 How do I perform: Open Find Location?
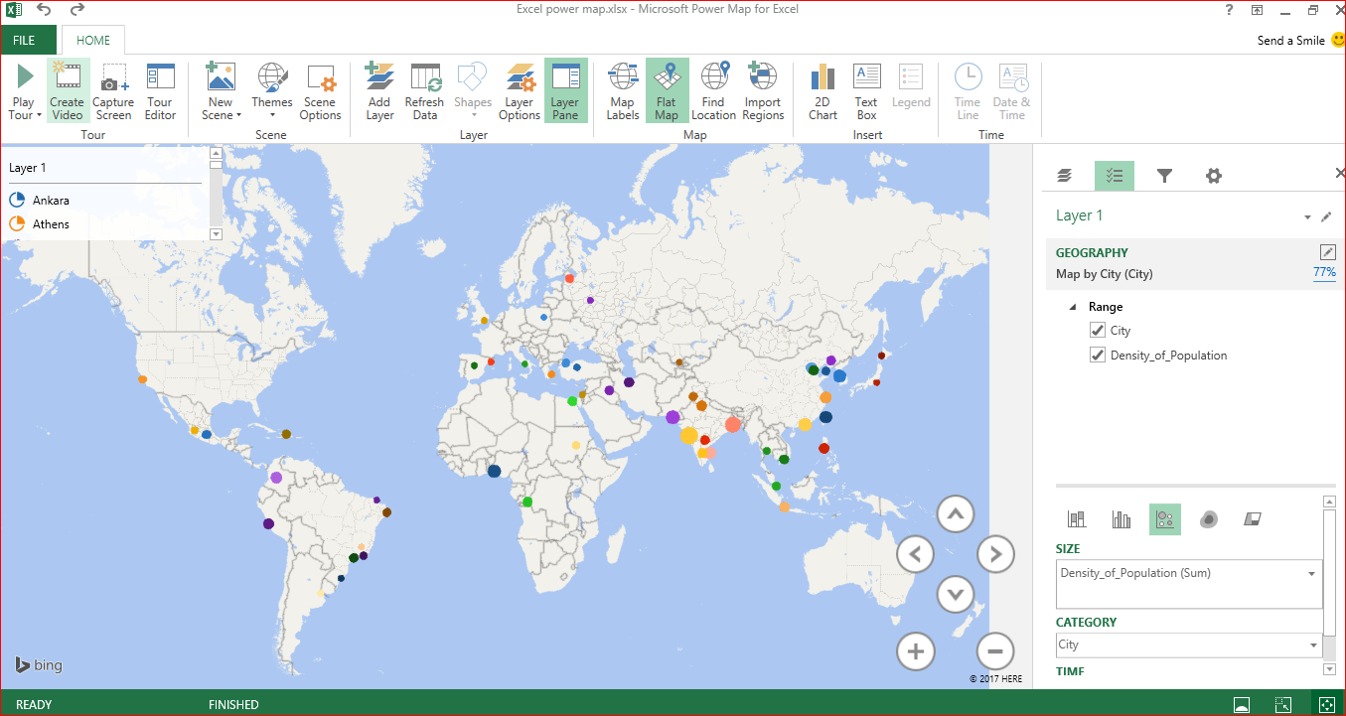tap(713, 91)
